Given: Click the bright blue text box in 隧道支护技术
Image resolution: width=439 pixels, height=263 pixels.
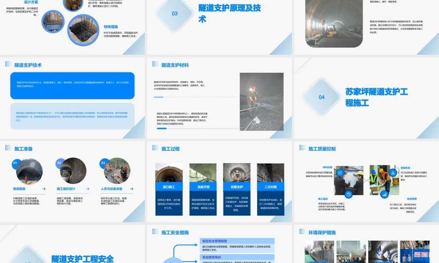Looking at the screenshot, I should click(72, 85).
